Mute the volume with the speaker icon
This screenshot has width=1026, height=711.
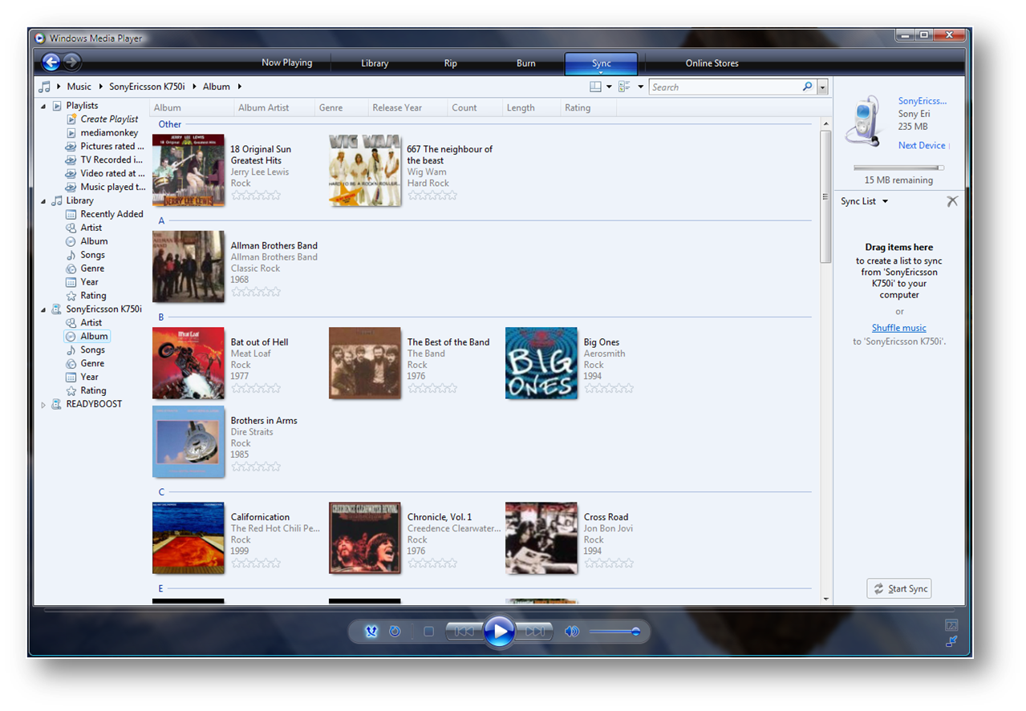571,632
